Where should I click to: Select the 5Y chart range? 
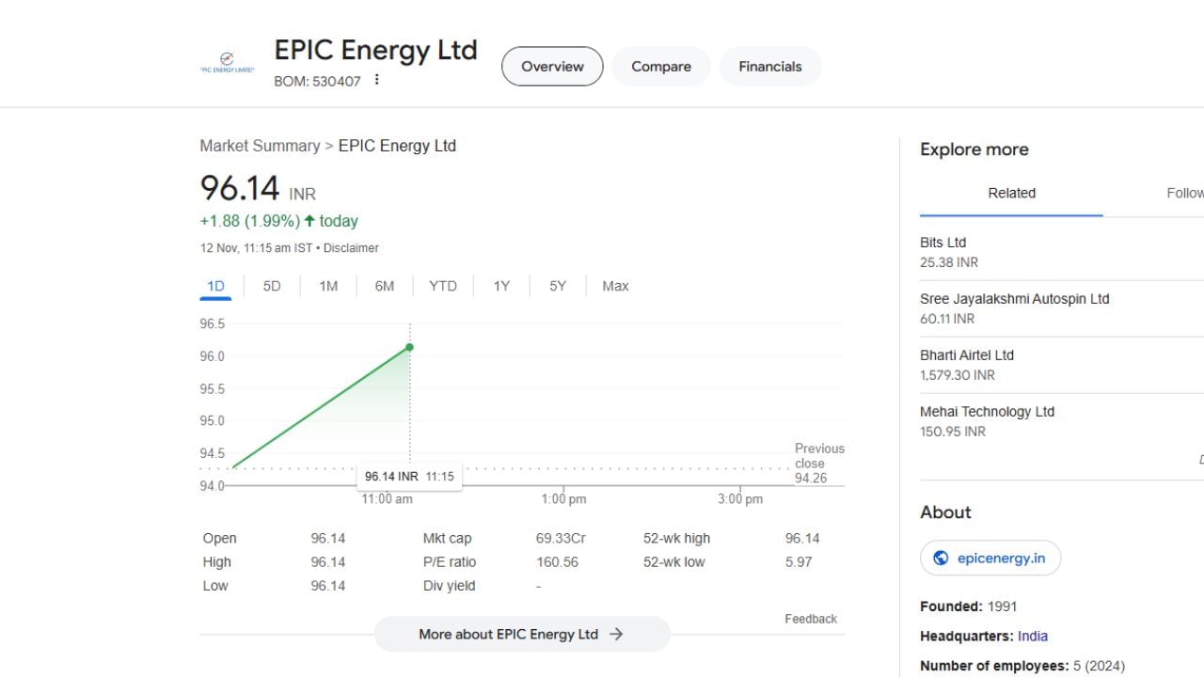(558, 286)
